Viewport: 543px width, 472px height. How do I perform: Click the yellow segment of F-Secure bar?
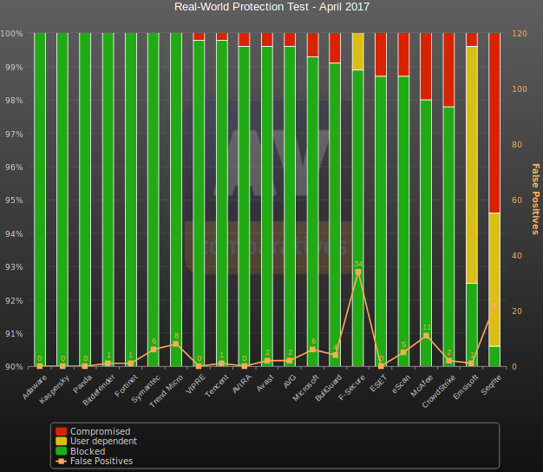point(358,51)
